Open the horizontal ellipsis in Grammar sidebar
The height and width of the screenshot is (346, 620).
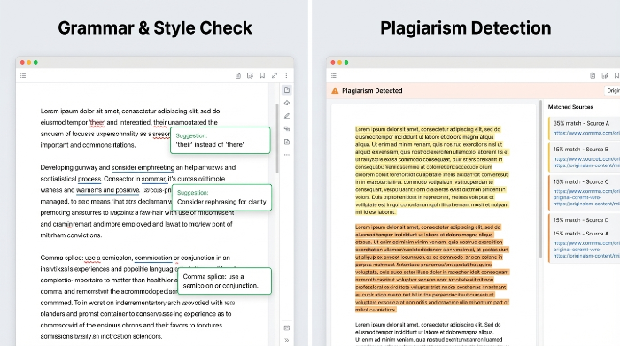click(x=287, y=155)
